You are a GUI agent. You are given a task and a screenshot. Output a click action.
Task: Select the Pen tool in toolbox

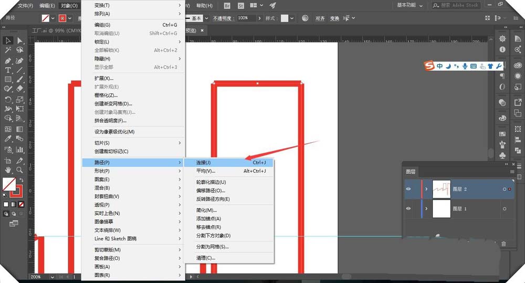pyautogui.click(x=8, y=60)
